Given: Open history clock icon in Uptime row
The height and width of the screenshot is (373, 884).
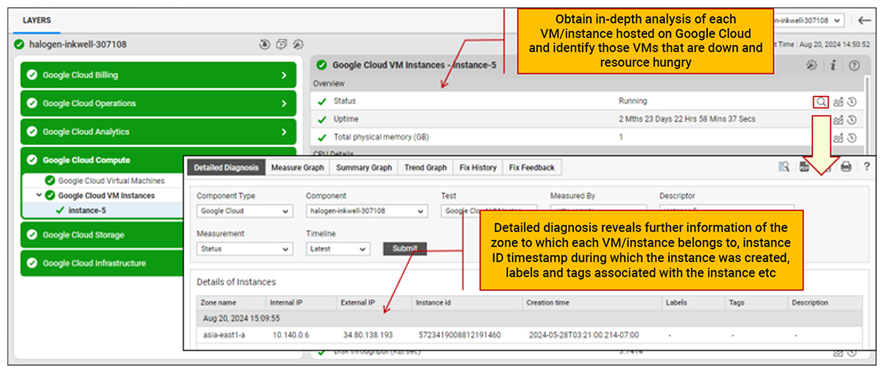Looking at the screenshot, I should point(852,119).
